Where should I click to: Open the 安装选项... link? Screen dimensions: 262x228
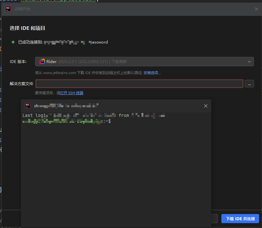pyautogui.click(x=152, y=73)
